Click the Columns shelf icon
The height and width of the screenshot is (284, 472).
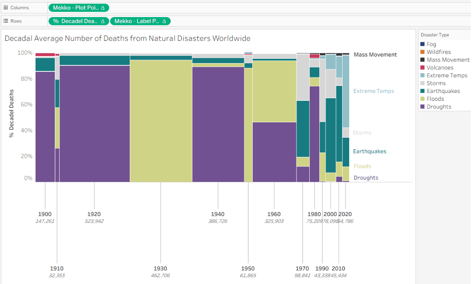tap(6, 7)
